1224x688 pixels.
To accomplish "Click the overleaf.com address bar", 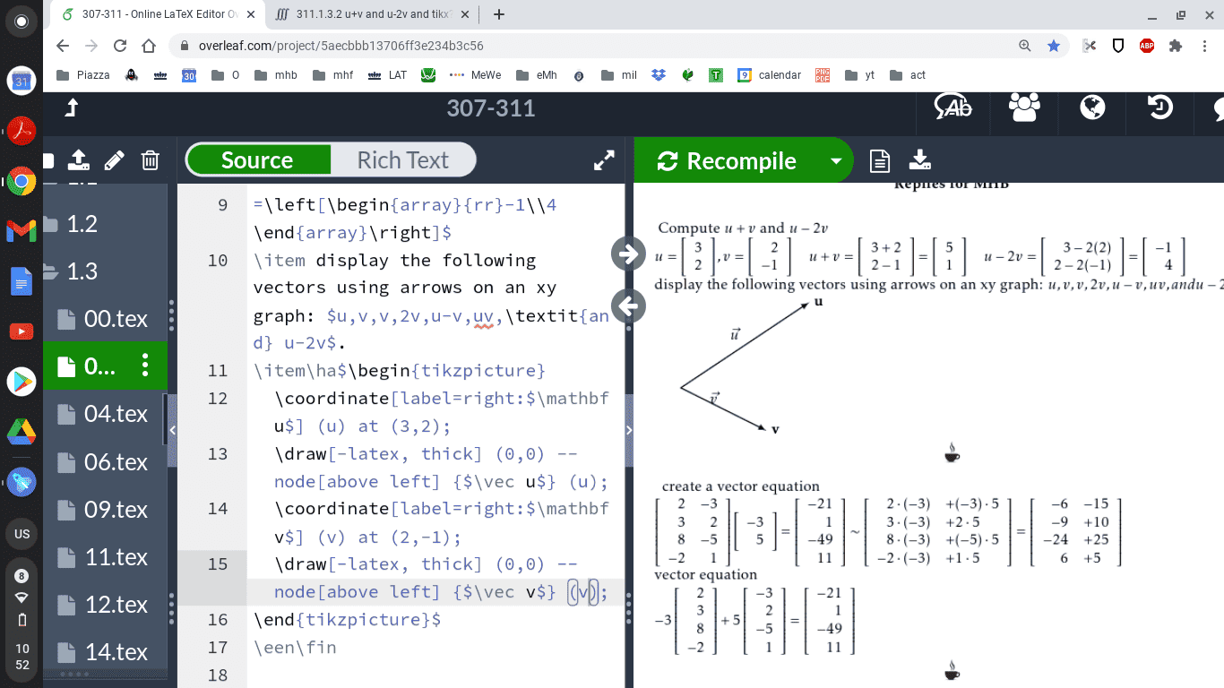I will [x=591, y=46].
